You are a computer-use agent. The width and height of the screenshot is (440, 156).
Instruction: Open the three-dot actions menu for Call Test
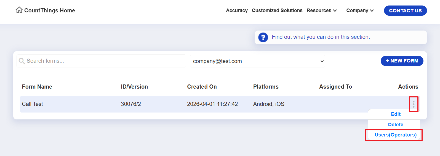tap(413, 104)
